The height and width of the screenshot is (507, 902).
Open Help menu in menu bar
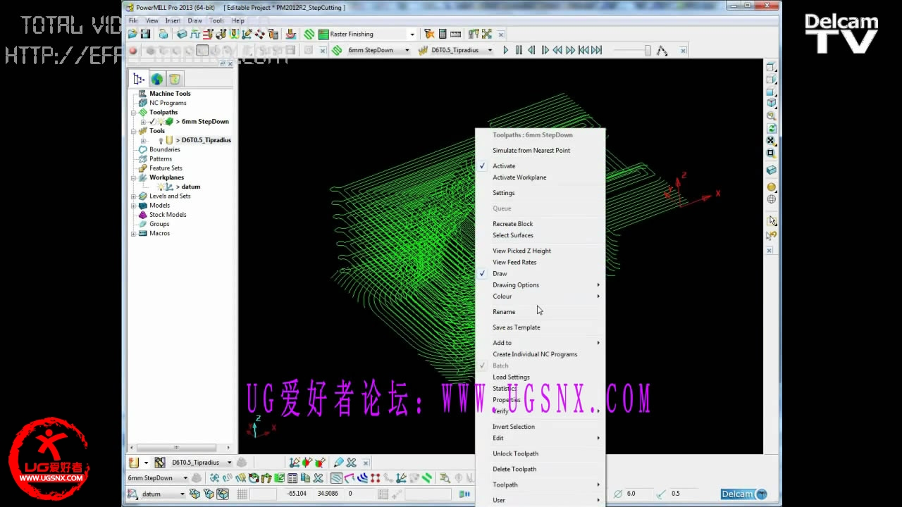click(x=238, y=20)
